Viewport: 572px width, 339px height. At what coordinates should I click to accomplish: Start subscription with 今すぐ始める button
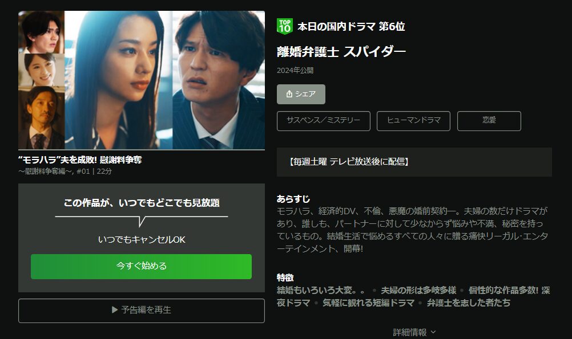click(x=141, y=267)
